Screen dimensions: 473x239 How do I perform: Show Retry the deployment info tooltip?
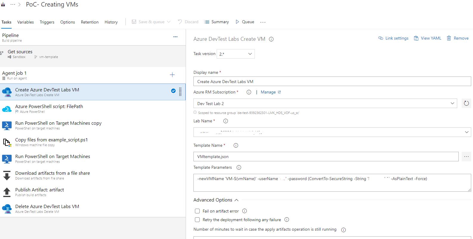[x=287, y=220]
